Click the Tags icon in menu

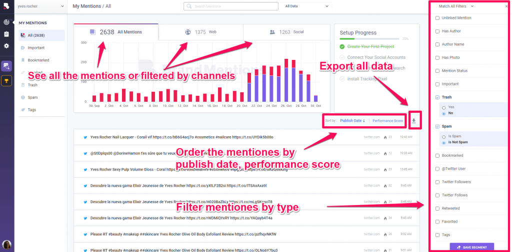pos(23,110)
